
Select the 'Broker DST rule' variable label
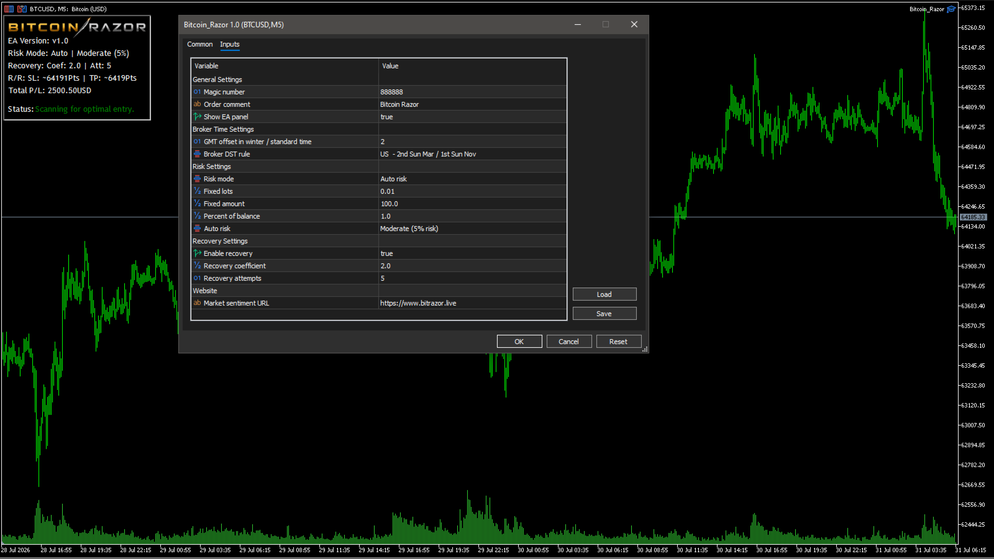[x=227, y=154]
